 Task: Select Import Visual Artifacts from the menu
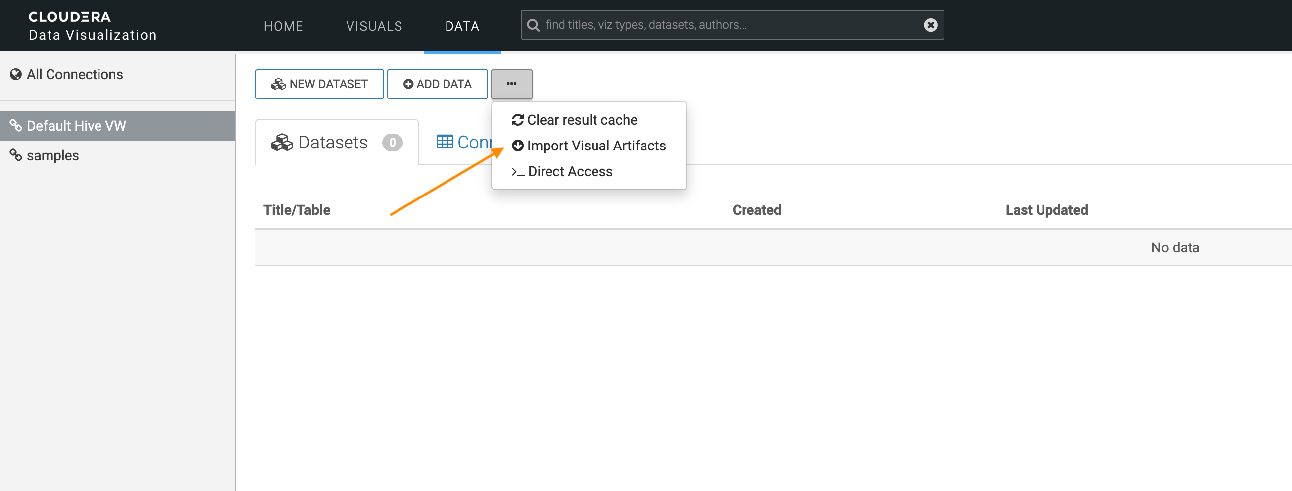596,146
